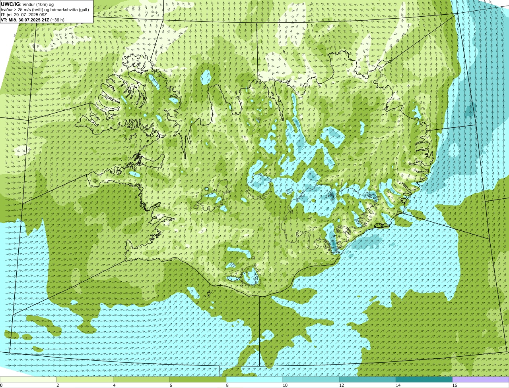Click the legend value label "2"
Image resolution: width=509 pixels, height=388 pixels.
pos(58,385)
